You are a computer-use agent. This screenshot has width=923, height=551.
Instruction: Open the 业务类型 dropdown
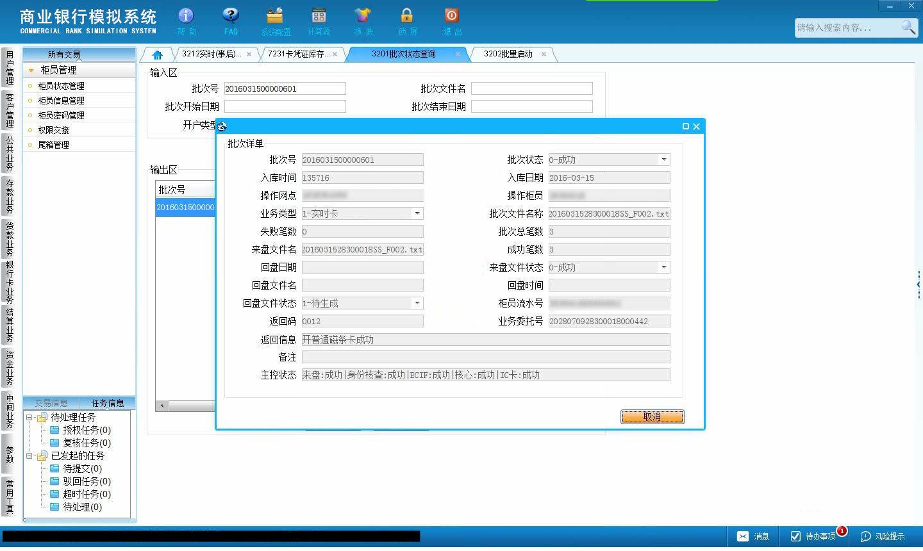click(417, 213)
